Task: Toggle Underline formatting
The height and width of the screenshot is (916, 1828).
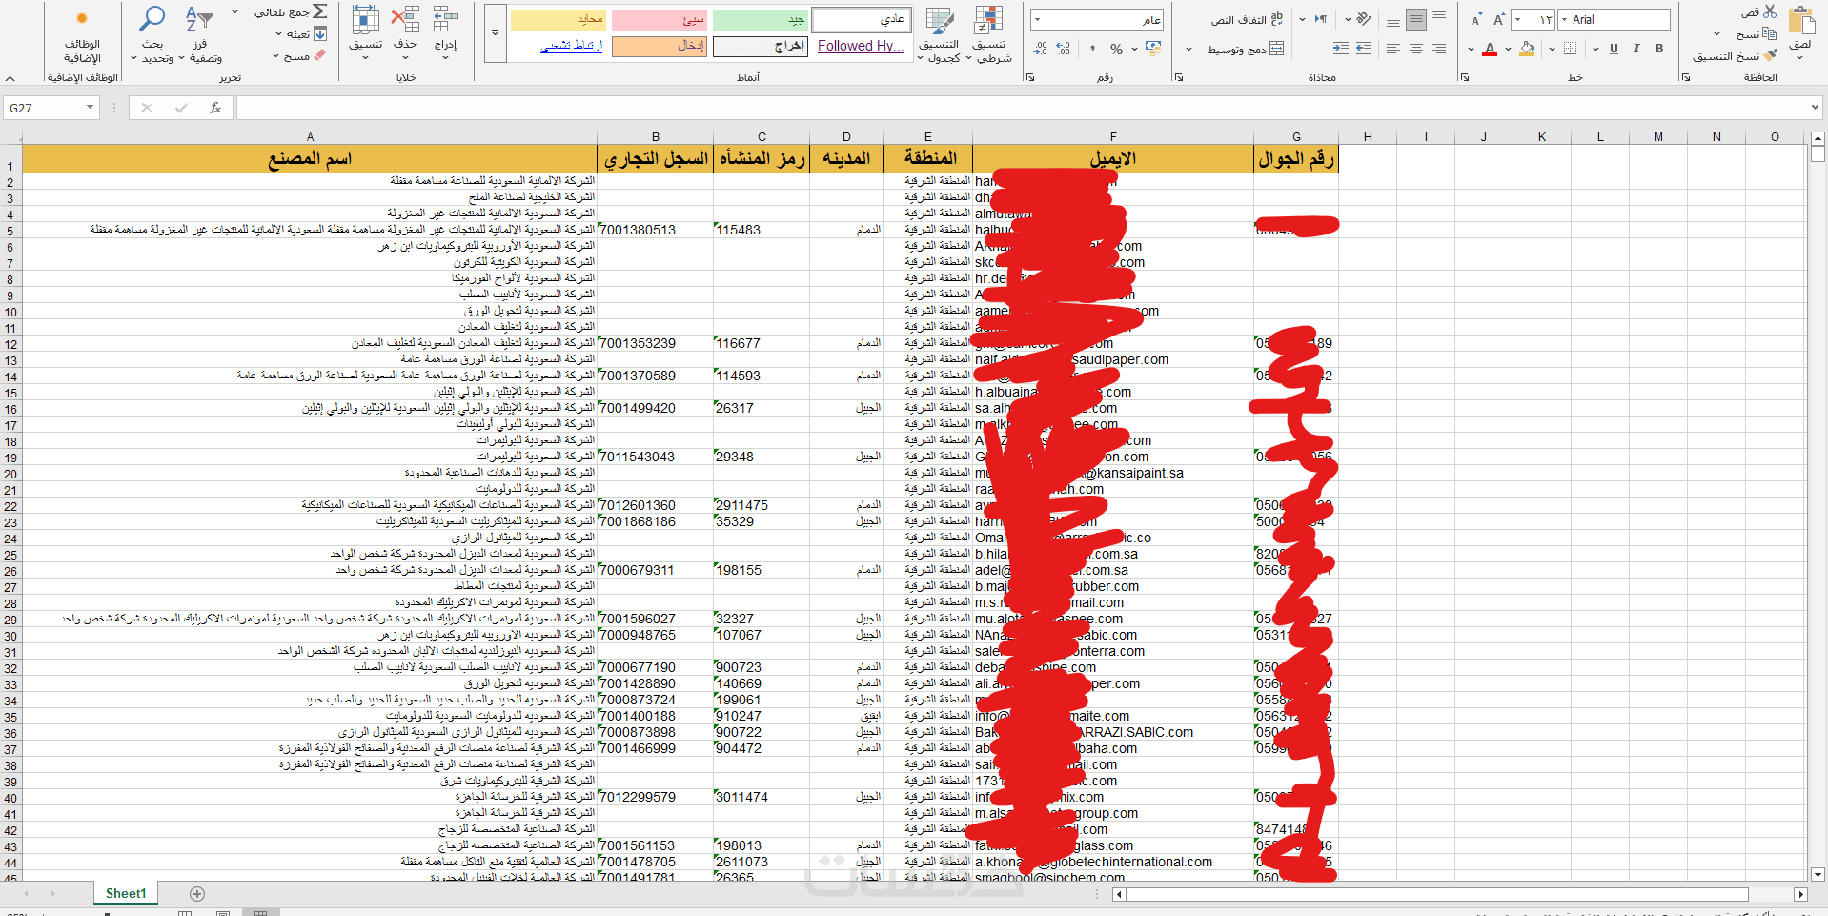Action: pos(1614,49)
